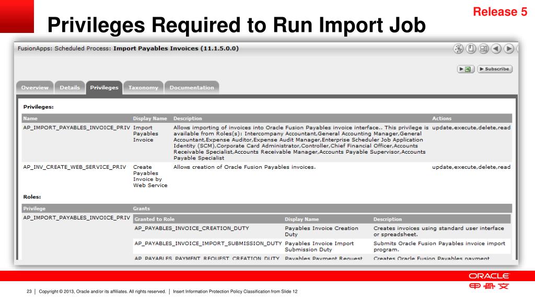535x301 pixels.
Task: Switch to the Overview tab
Action: tap(35, 87)
